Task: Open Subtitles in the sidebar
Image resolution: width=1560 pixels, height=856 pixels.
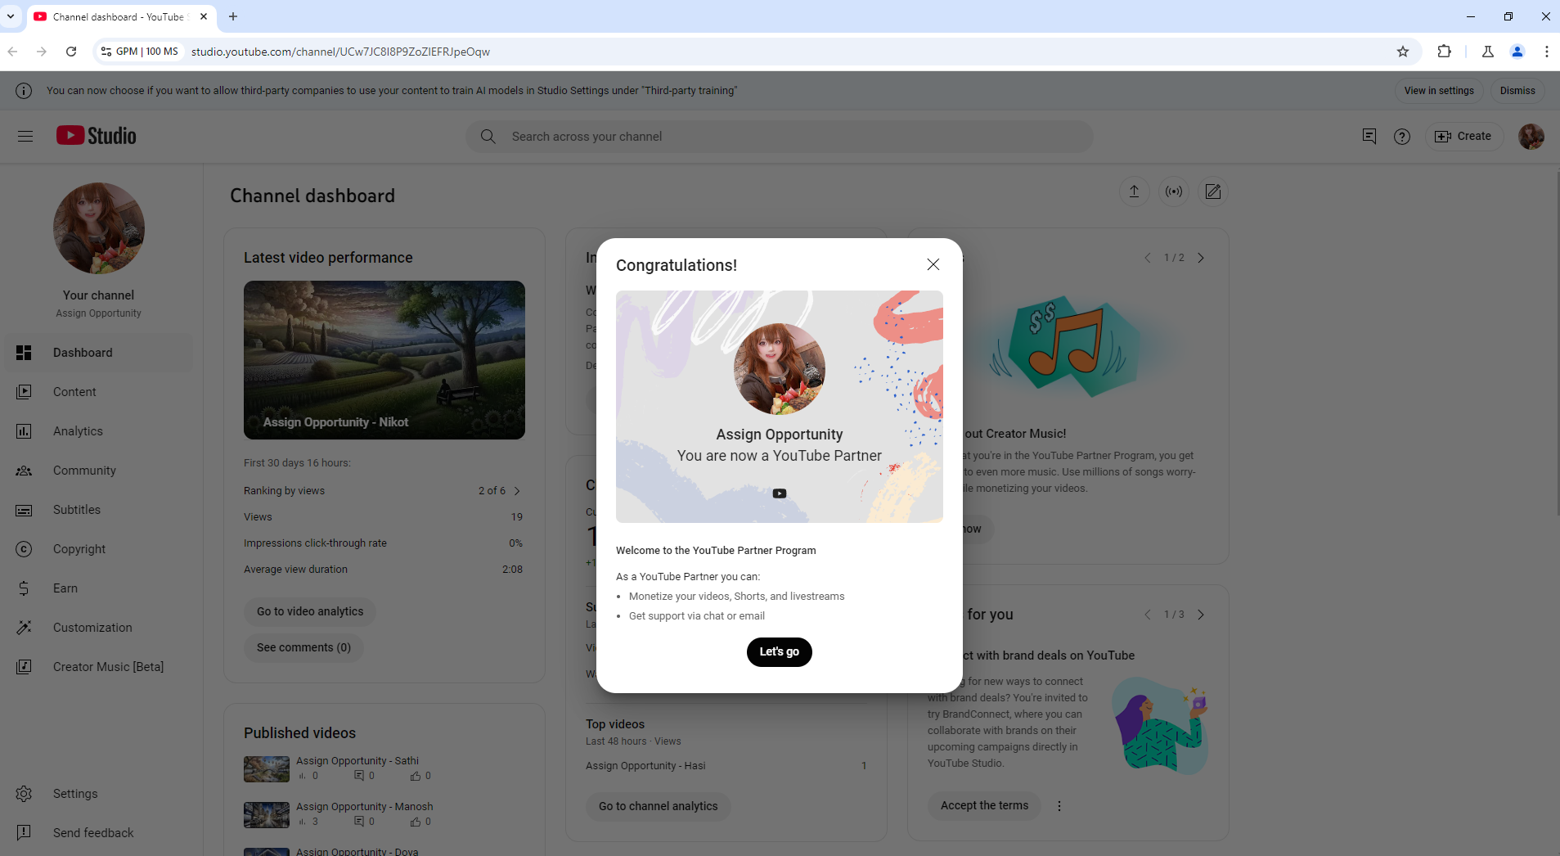Action: coord(98,510)
